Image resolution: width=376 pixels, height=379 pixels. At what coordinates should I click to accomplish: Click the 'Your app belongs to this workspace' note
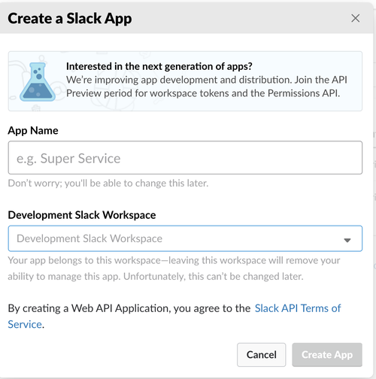tap(174, 268)
